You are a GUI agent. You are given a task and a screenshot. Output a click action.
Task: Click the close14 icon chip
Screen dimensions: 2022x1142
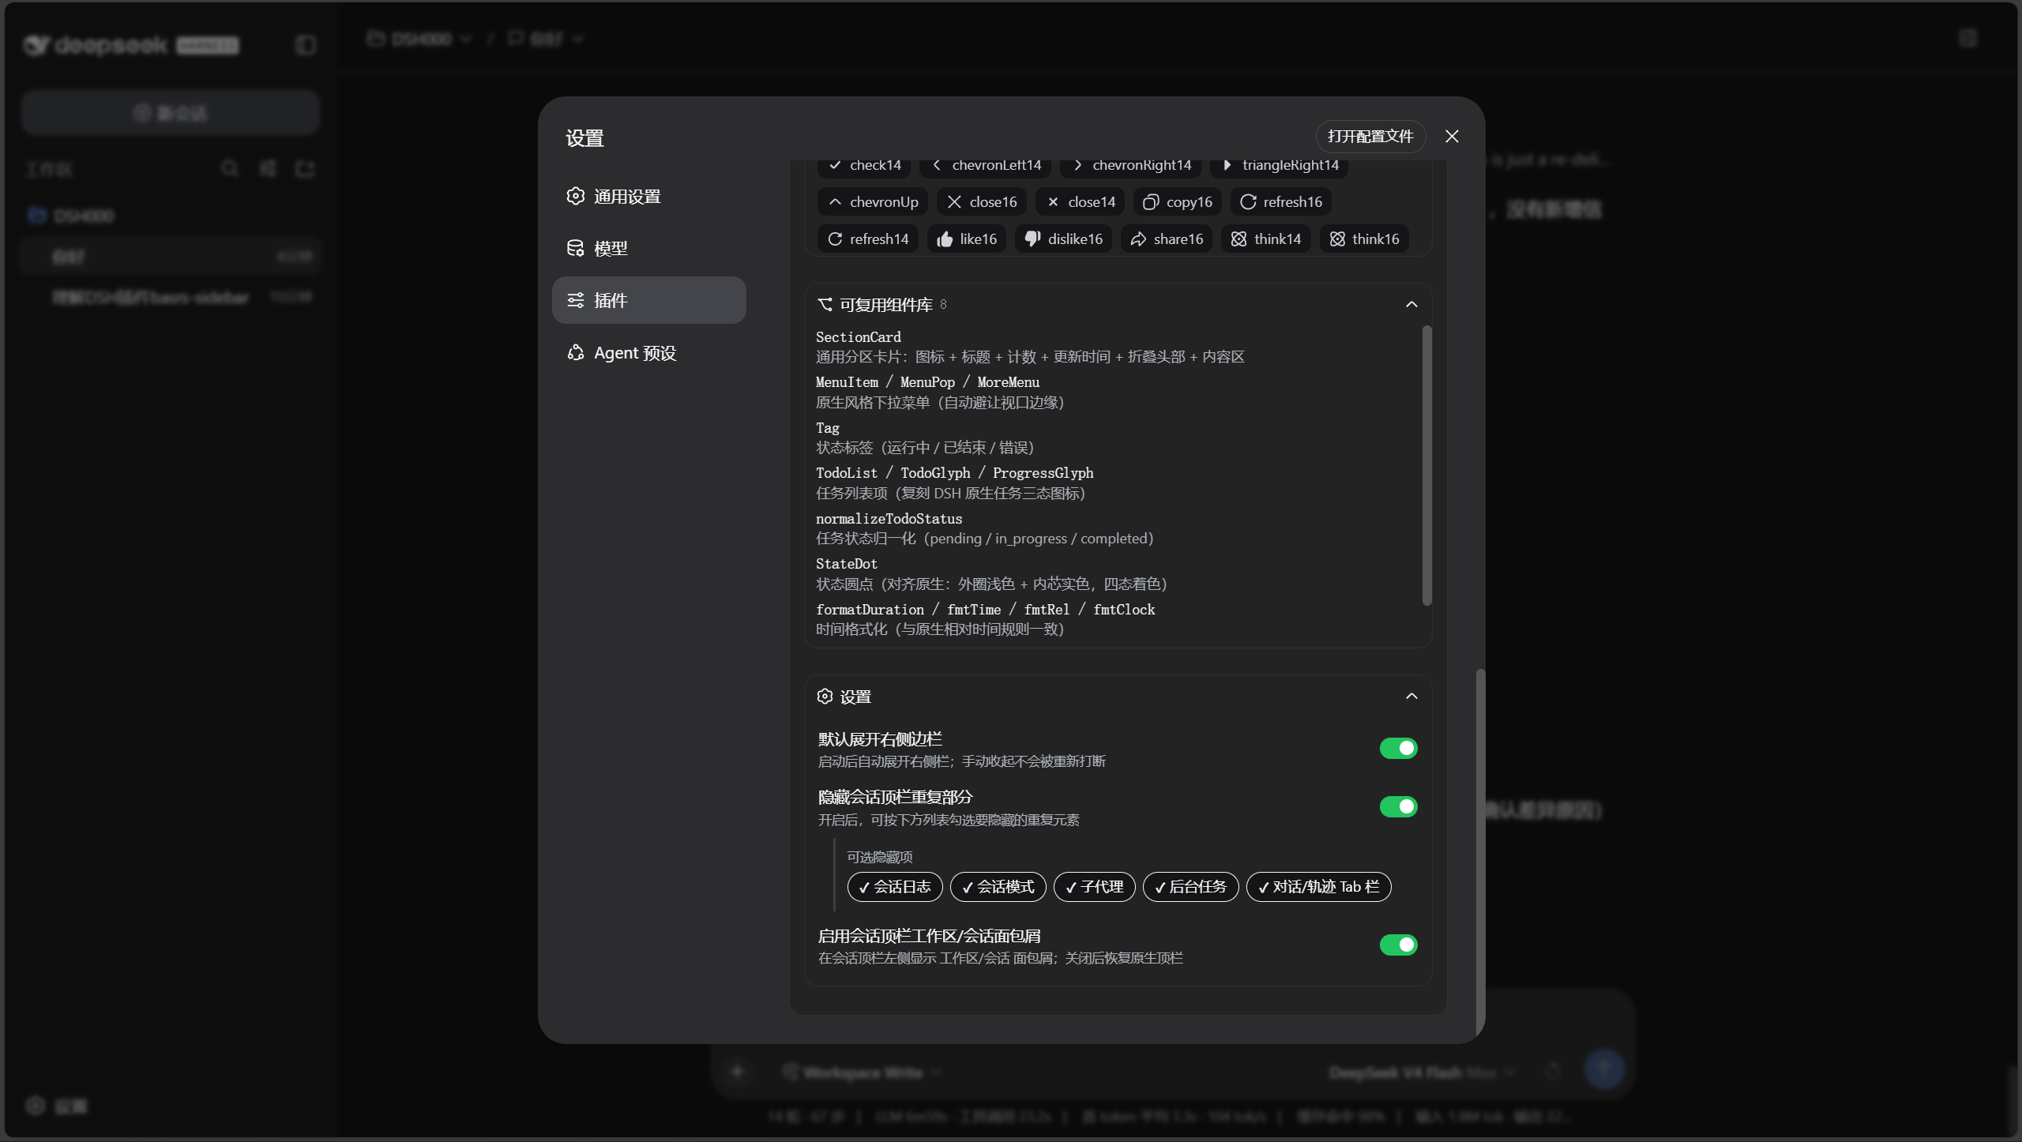(1081, 202)
